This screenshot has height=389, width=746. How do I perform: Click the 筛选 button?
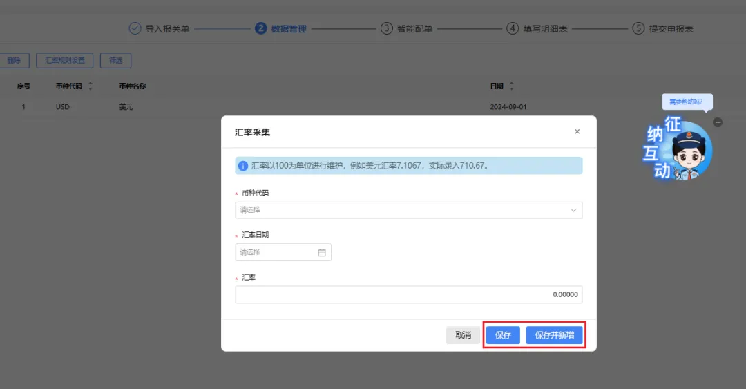tap(115, 61)
